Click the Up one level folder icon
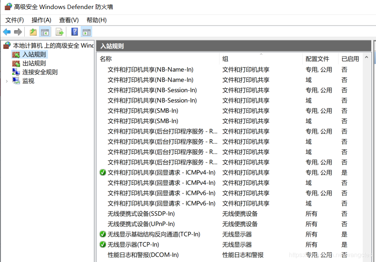The height and width of the screenshot is (262, 376). click(x=33, y=32)
